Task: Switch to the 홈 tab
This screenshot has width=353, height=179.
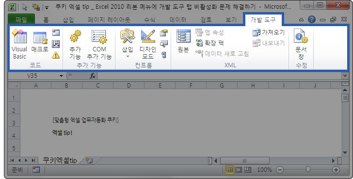Action: [46, 20]
